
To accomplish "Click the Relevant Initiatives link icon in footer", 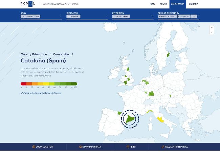I will pyautogui.click(x=163, y=147).
